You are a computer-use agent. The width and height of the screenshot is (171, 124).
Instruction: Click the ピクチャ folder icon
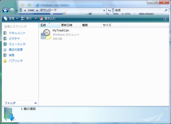pos(5,39)
